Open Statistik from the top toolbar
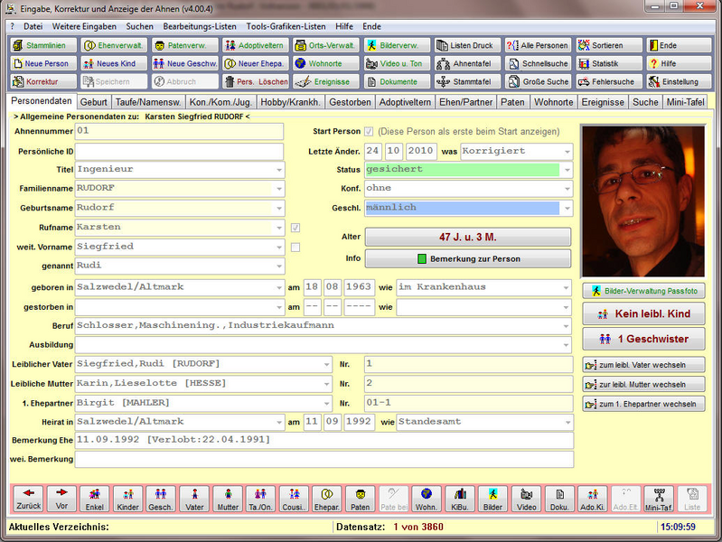 [609, 63]
